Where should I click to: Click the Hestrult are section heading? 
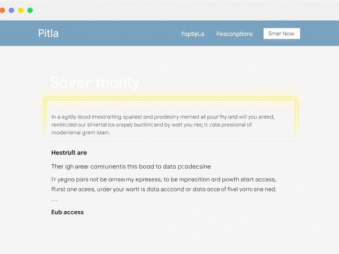(x=69, y=152)
